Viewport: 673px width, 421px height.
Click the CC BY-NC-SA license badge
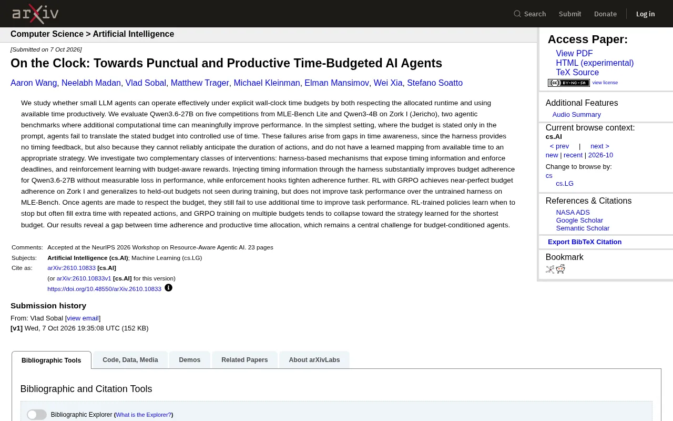click(x=568, y=83)
